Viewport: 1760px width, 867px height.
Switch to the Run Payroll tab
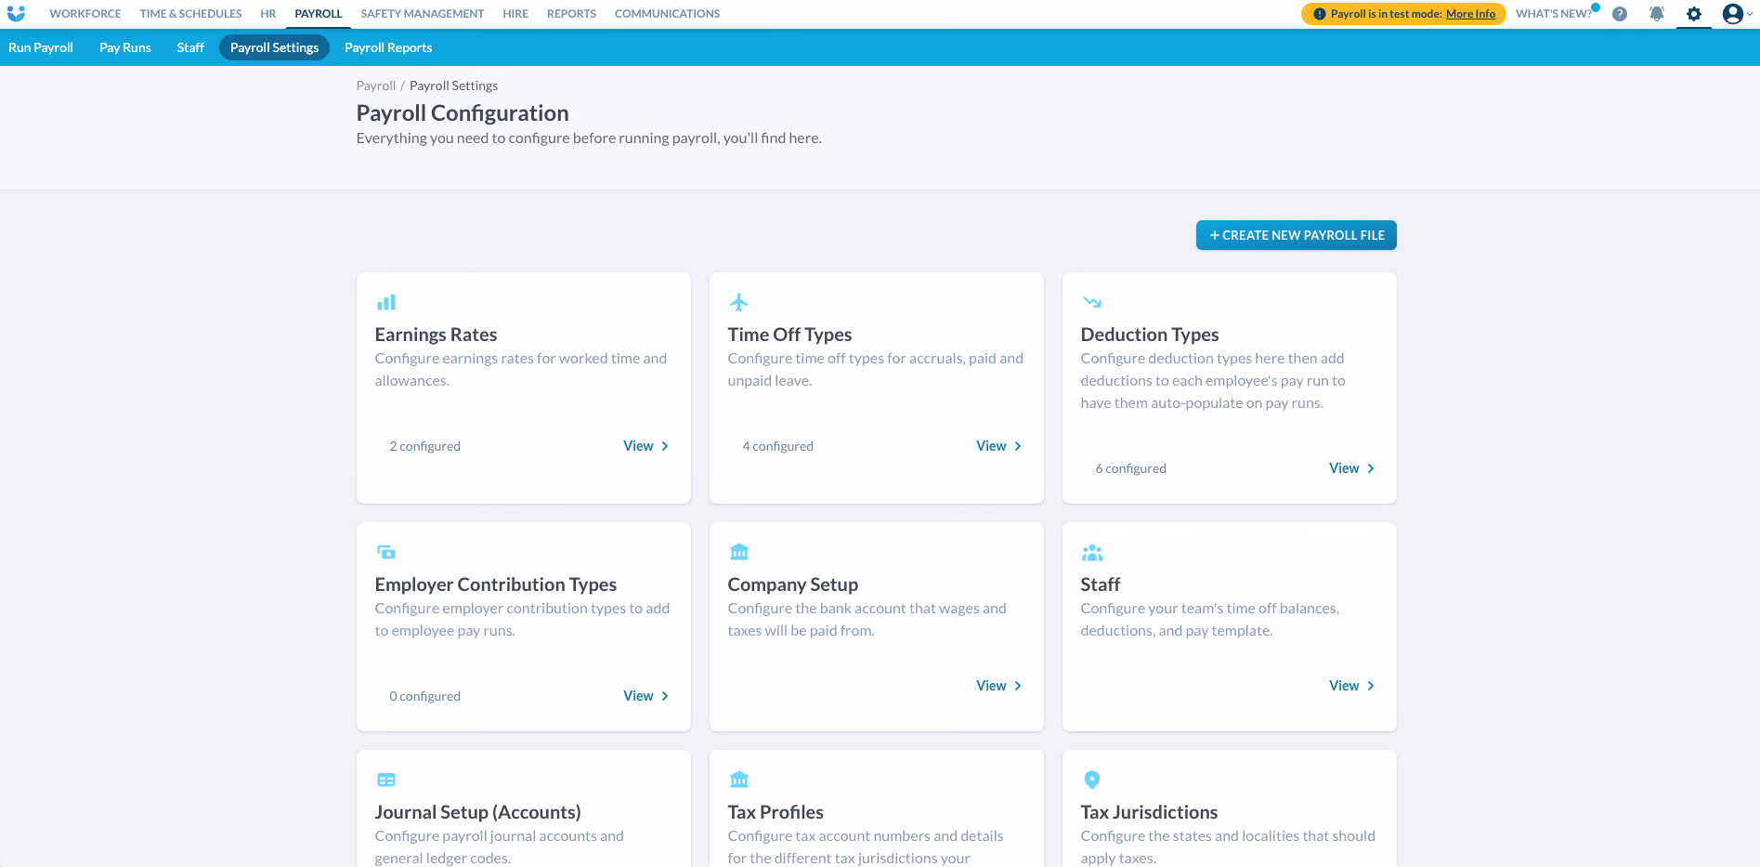41,47
